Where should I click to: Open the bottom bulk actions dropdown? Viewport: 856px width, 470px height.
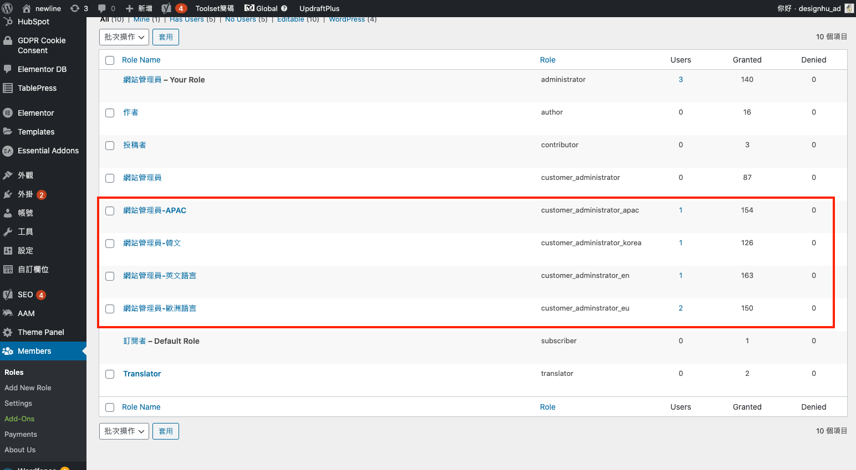(124, 431)
